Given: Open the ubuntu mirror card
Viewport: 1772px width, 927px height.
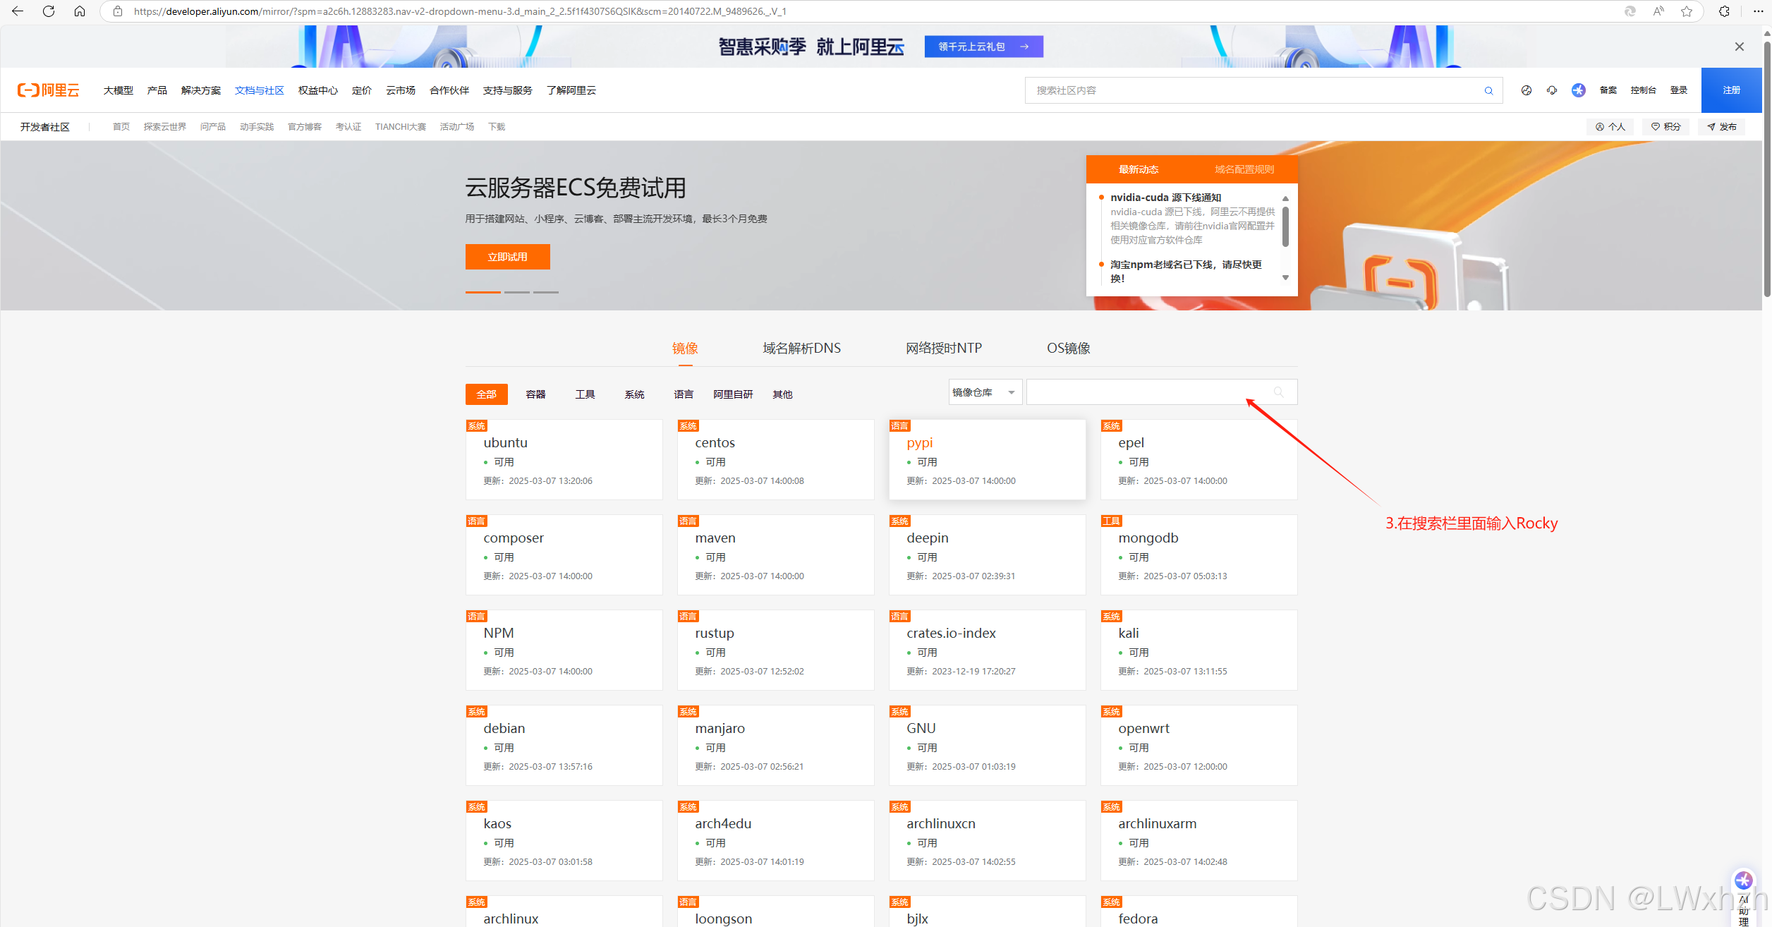Looking at the screenshot, I should (505, 443).
